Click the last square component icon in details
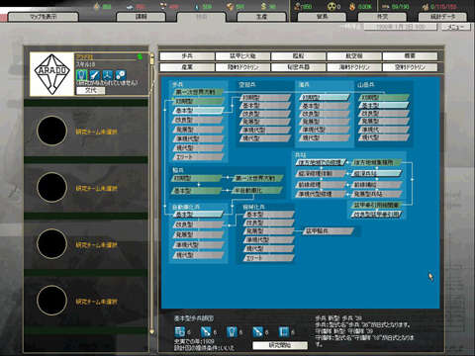 click(x=284, y=331)
